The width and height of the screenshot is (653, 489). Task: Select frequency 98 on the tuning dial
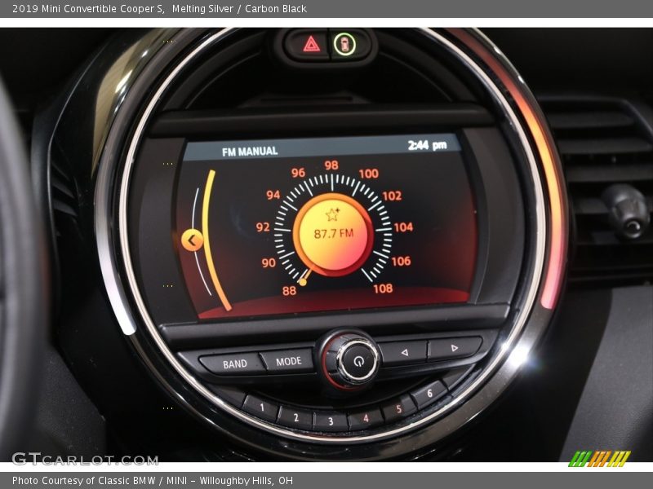click(330, 165)
